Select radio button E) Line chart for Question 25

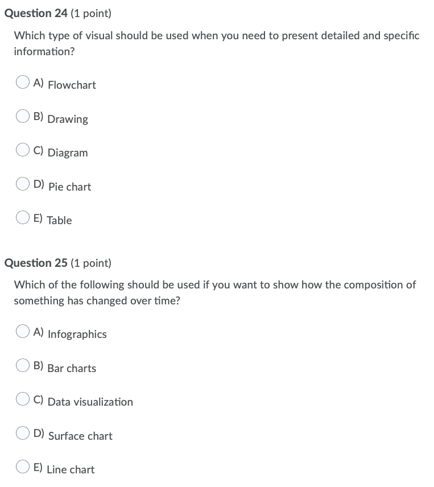(22, 466)
